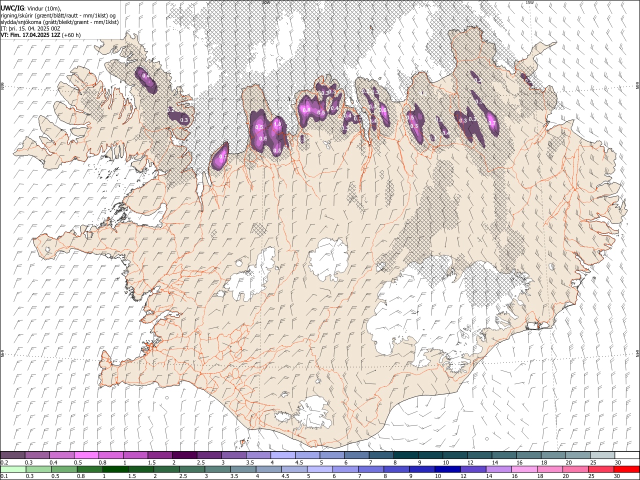This screenshot has width=640, height=480.
Task: Pick the 20 salmon pink swatch, lower legend row
Action: [575, 469]
